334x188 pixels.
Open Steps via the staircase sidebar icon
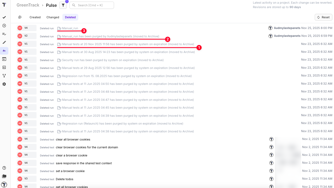pos(4,42)
